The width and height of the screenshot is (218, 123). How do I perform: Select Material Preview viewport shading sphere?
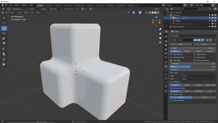click(155, 13)
